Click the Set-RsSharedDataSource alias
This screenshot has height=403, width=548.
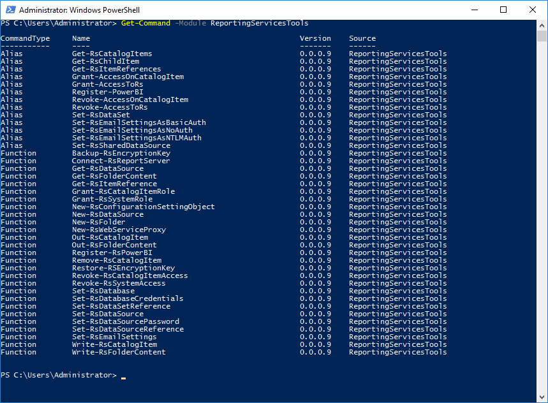click(121, 145)
